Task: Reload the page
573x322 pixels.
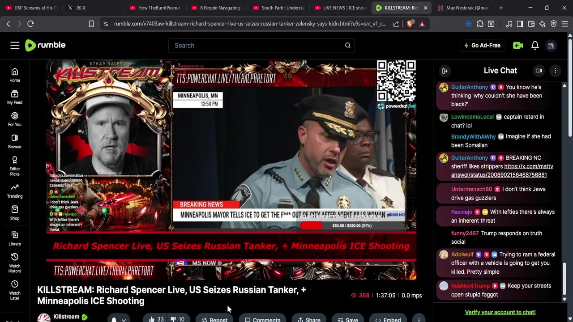Action: point(30,24)
